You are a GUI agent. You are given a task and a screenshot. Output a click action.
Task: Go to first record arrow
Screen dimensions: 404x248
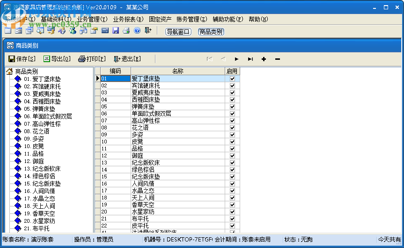click(209, 59)
